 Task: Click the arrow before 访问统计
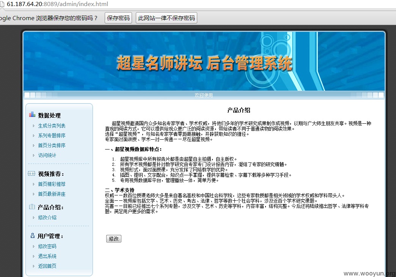point(34,155)
